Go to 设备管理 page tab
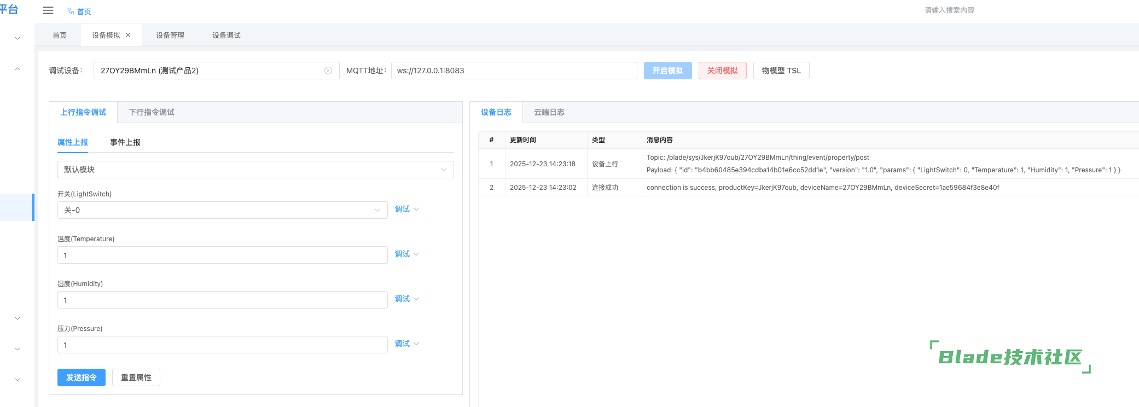 (x=170, y=35)
